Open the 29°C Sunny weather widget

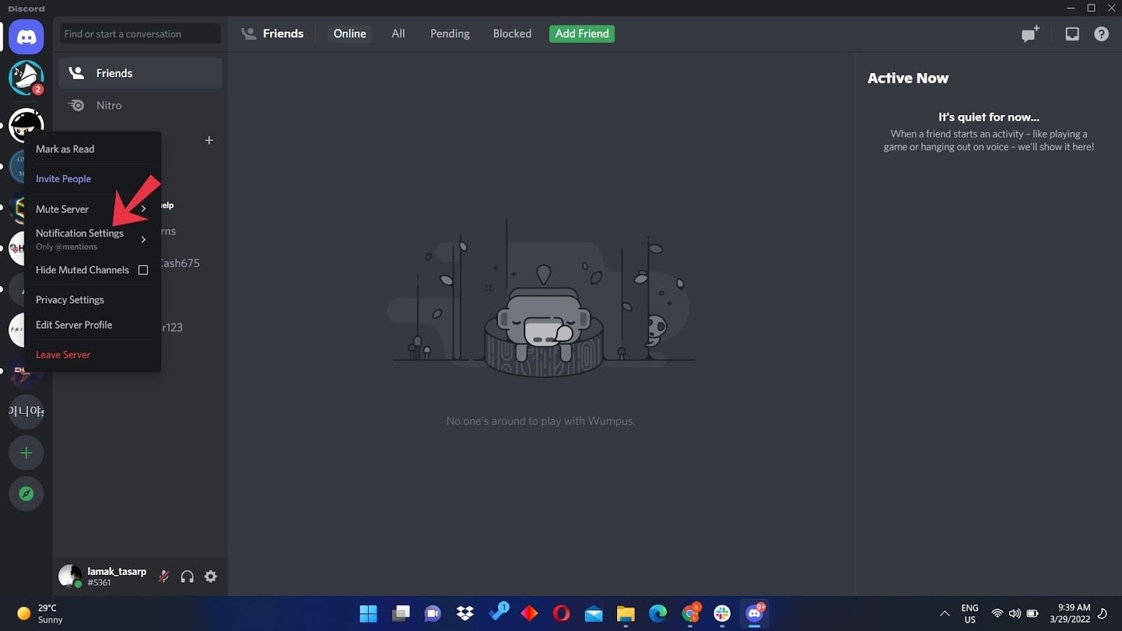(x=41, y=614)
